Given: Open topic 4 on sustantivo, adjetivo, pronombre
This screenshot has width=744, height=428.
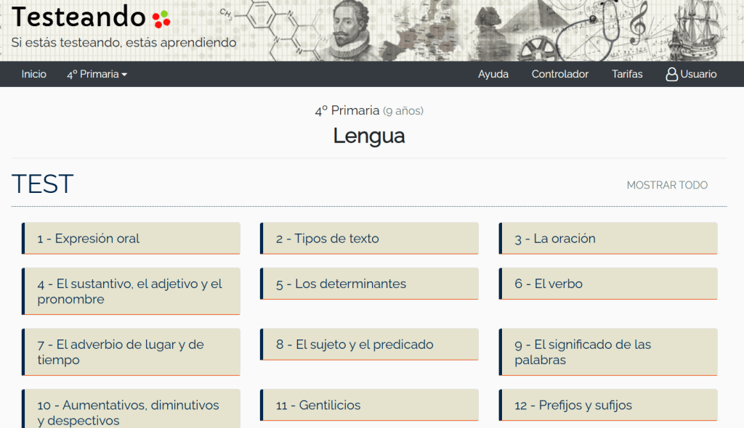Looking at the screenshot, I should [x=131, y=292].
